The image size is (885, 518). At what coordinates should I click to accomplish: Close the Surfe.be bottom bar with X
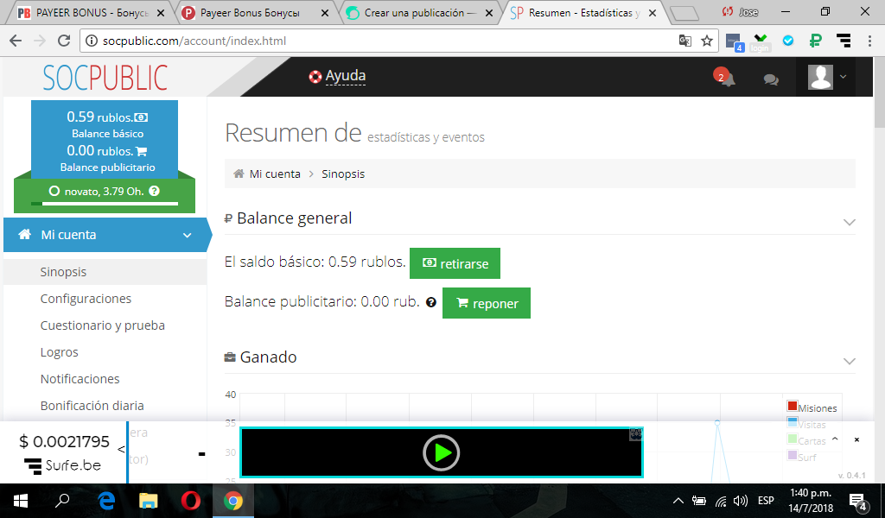(856, 439)
